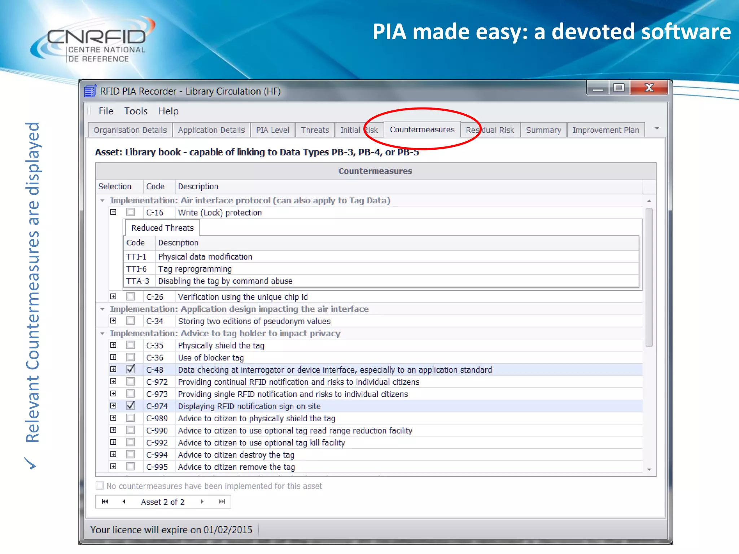Tick C-992 optional tag kill facility
739x554 pixels.
[x=130, y=442]
